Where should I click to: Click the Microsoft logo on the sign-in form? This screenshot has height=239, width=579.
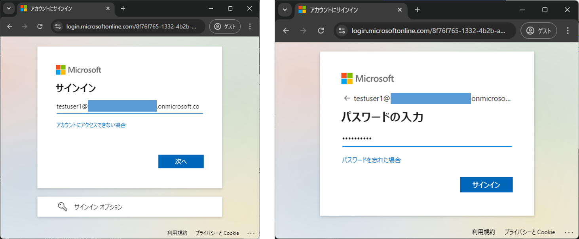[78, 70]
